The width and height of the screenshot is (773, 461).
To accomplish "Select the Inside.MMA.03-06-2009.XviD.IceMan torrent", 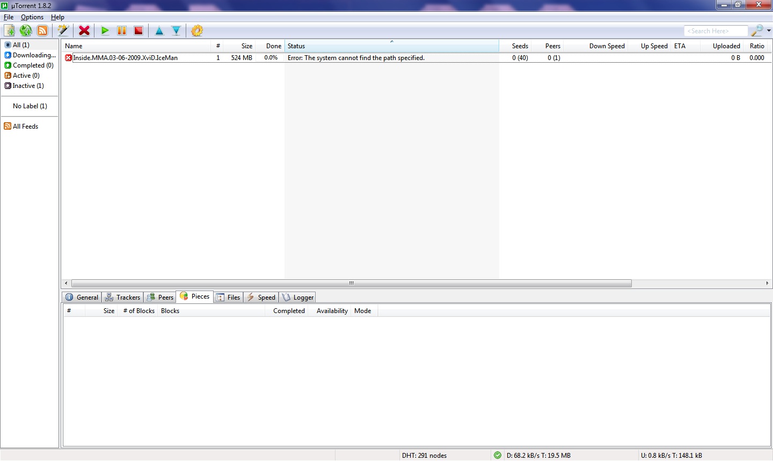I will click(x=125, y=58).
